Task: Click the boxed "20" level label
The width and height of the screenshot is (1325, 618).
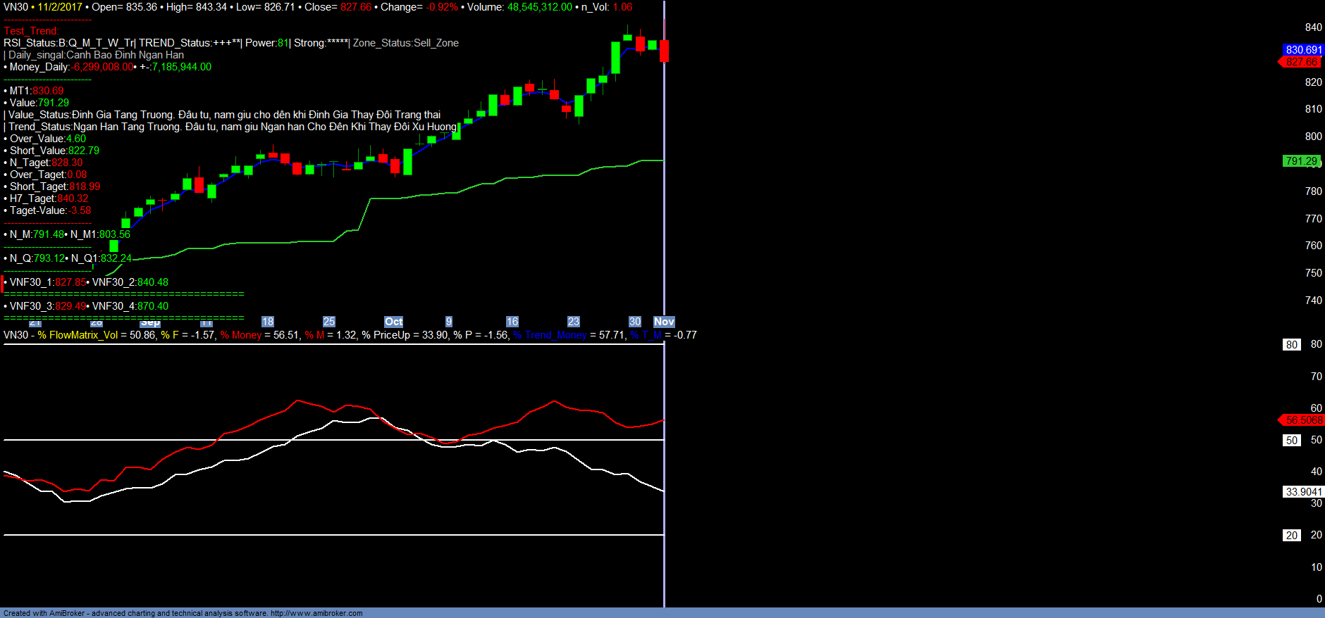Action: (x=1291, y=536)
